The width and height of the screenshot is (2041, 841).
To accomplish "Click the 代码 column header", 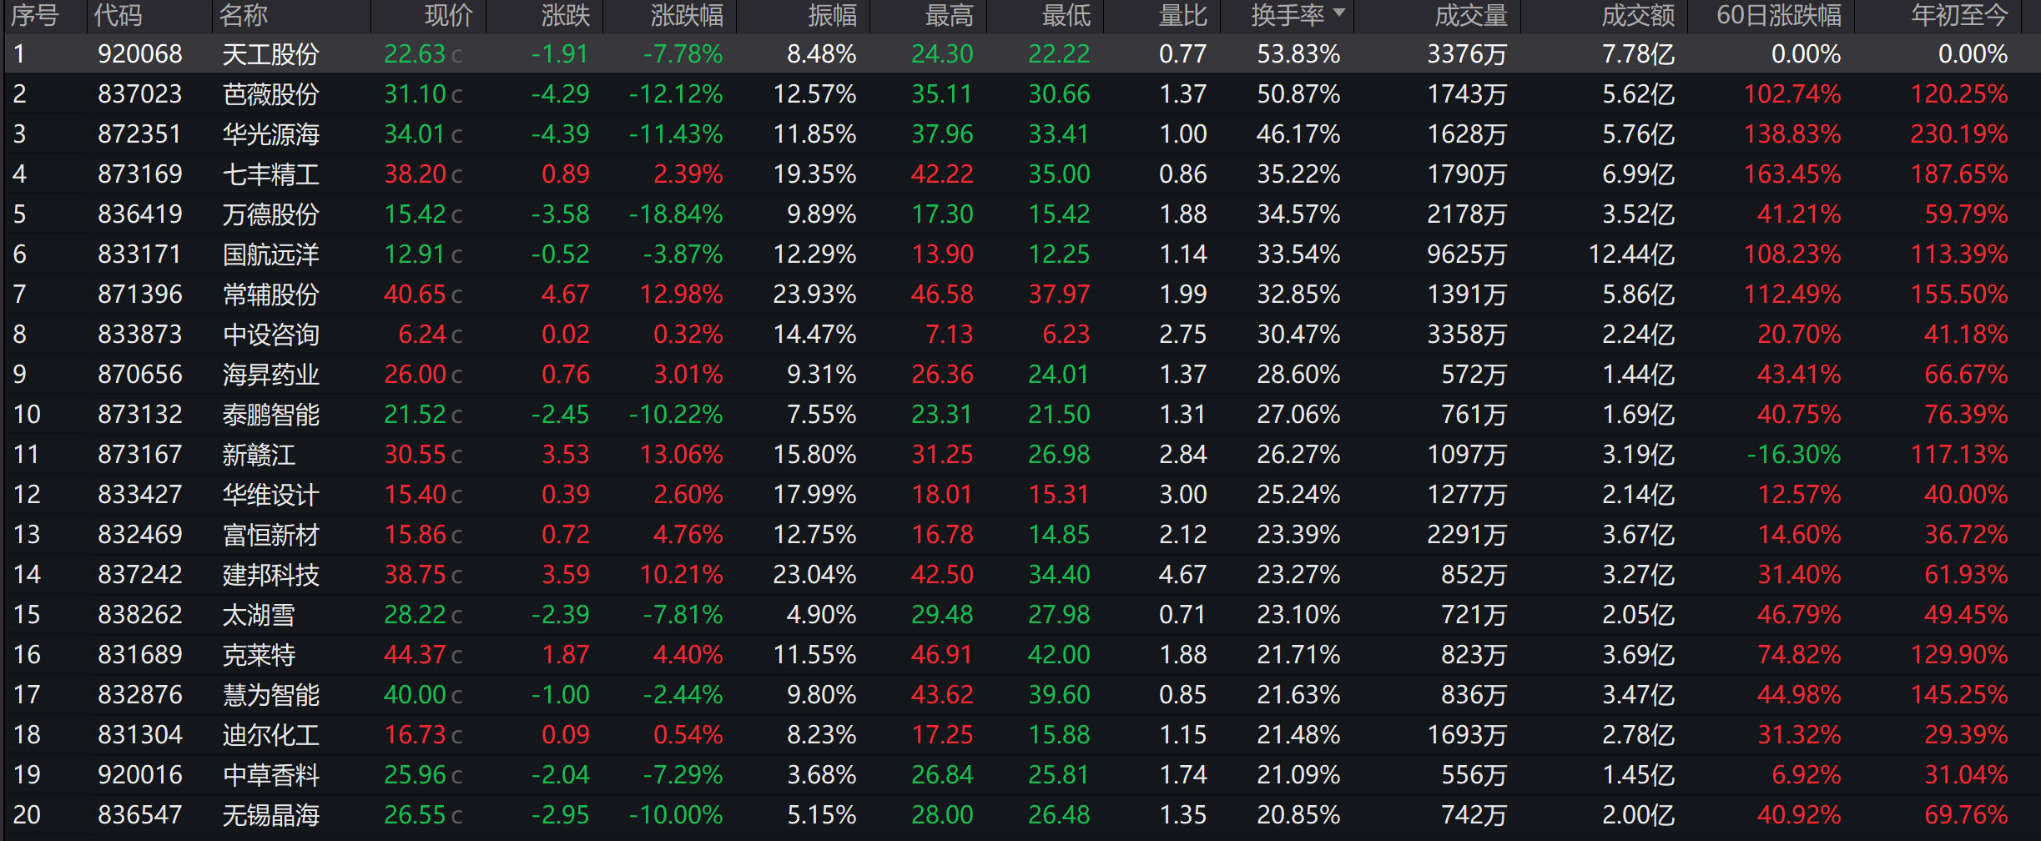I will tap(118, 15).
